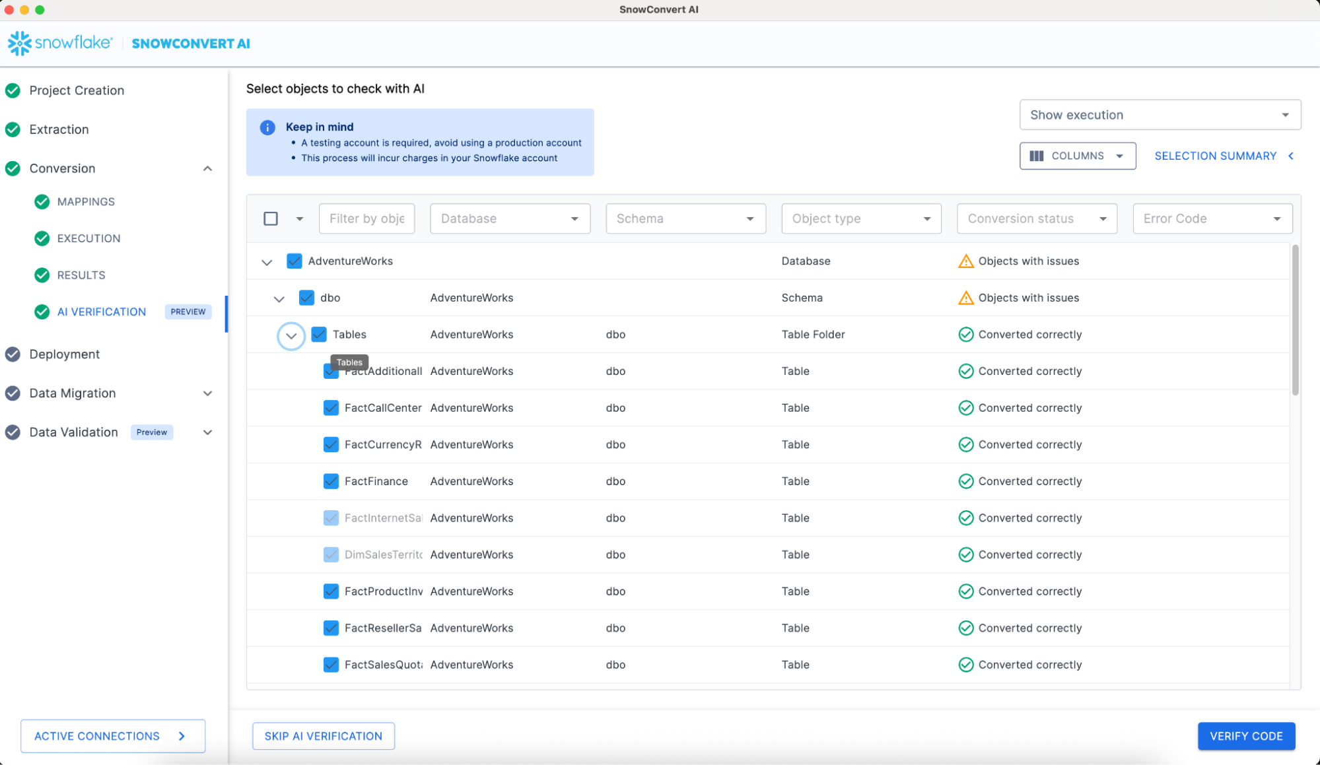Click SKIP AI VERIFICATION button

(x=324, y=736)
